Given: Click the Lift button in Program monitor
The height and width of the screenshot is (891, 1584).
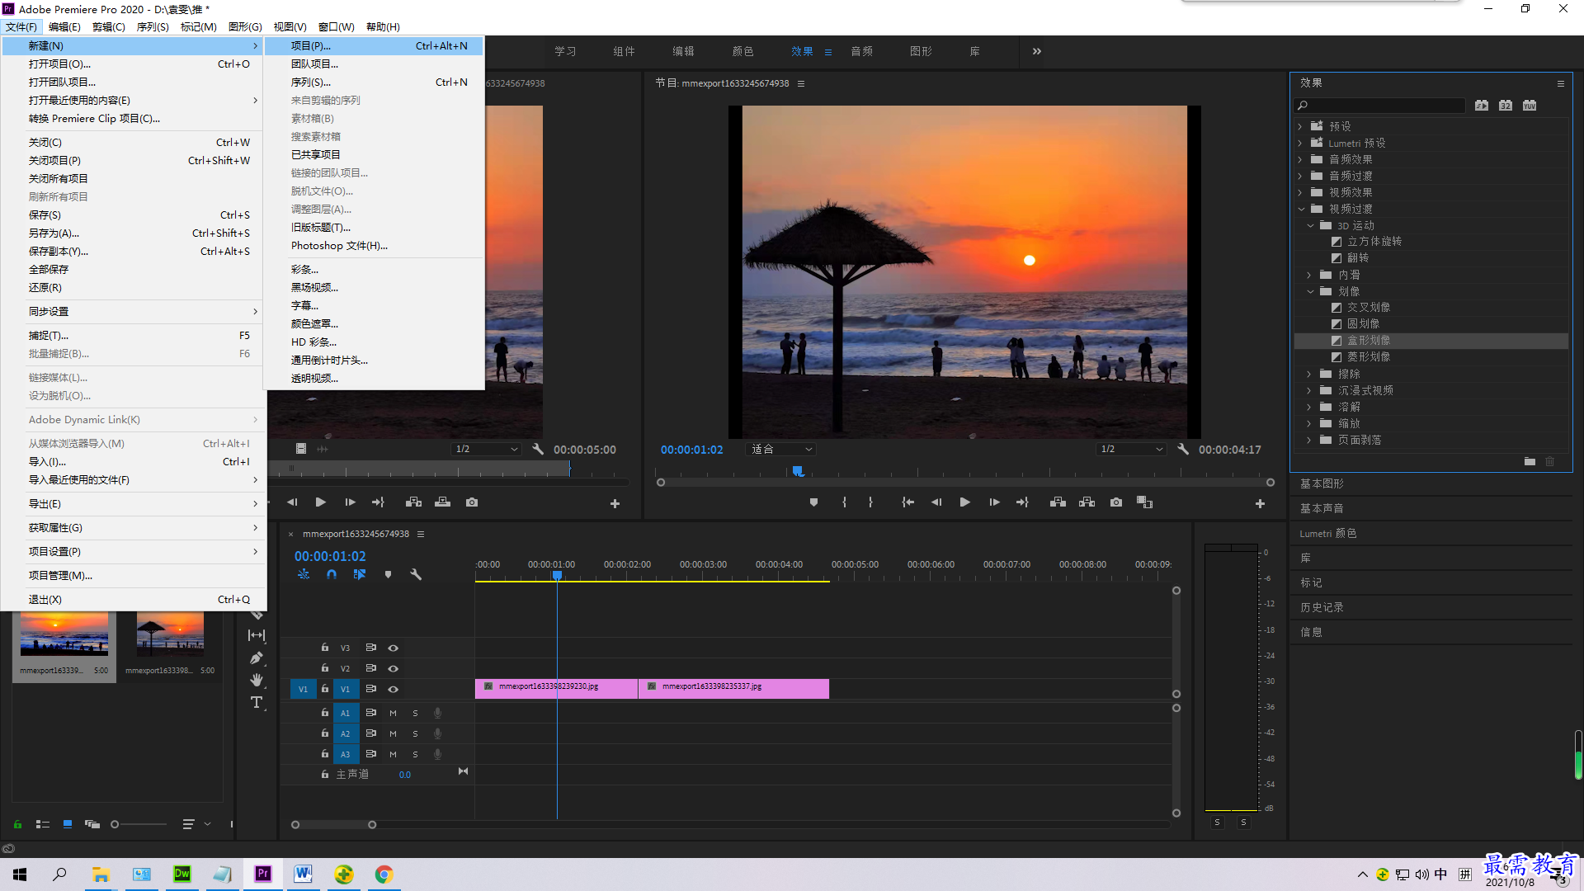Looking at the screenshot, I should click(1058, 502).
